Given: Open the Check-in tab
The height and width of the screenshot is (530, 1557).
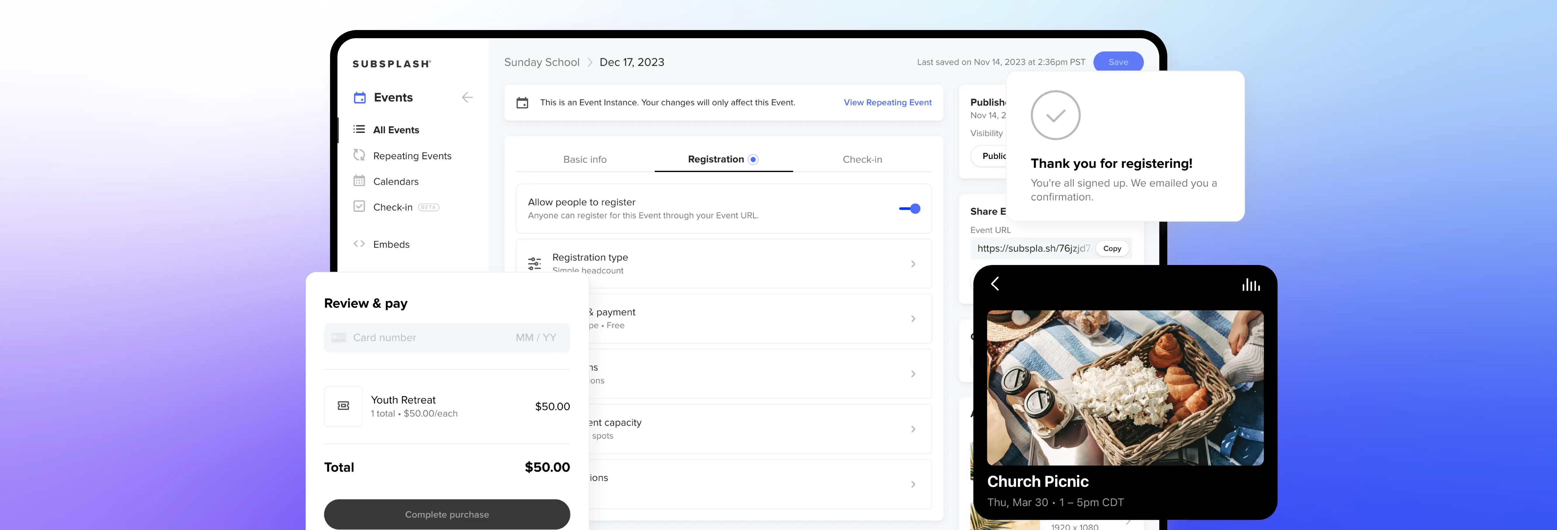Looking at the screenshot, I should pyautogui.click(x=863, y=159).
